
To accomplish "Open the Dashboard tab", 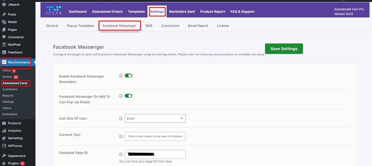I will pyautogui.click(x=78, y=12).
